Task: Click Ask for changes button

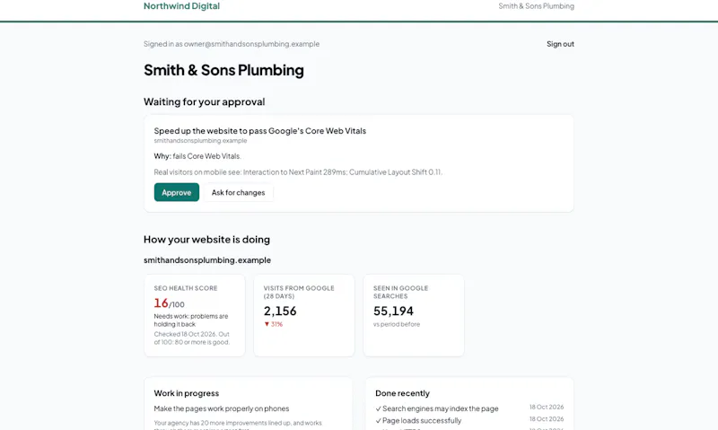Action: (x=238, y=192)
